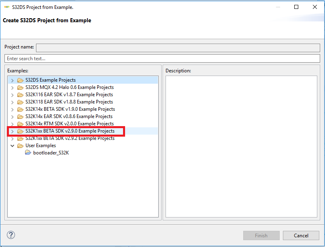Expand S32K116 EAR SDK v1.8.7 node
Image resolution: width=325 pixels, height=247 pixels.
click(13, 95)
